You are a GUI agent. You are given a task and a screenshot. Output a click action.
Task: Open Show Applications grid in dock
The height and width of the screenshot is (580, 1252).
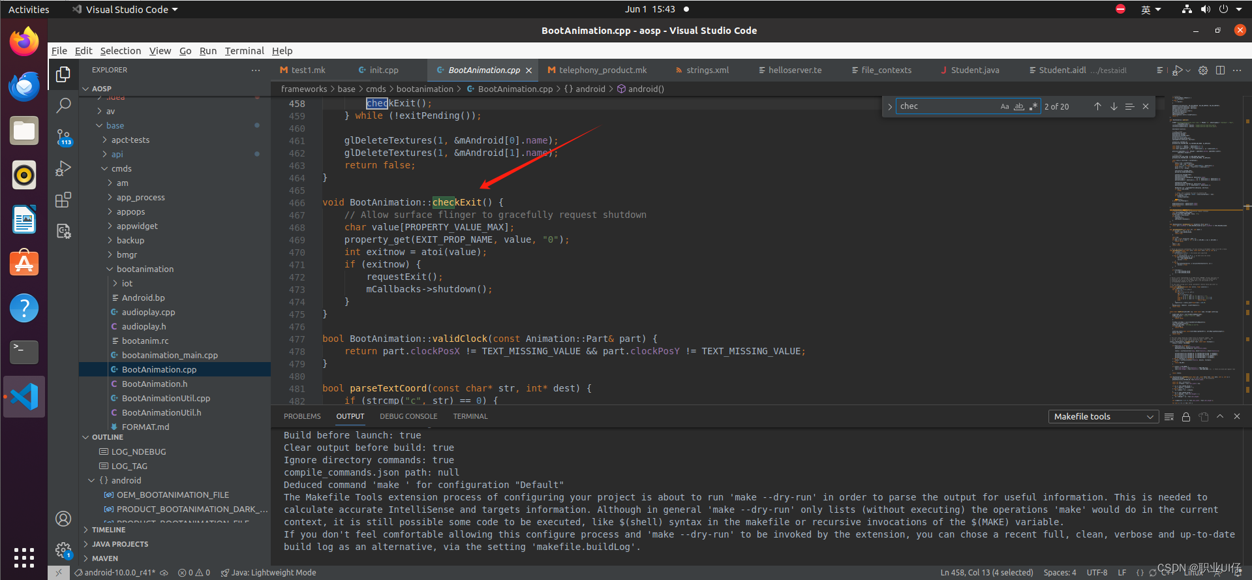tap(24, 558)
